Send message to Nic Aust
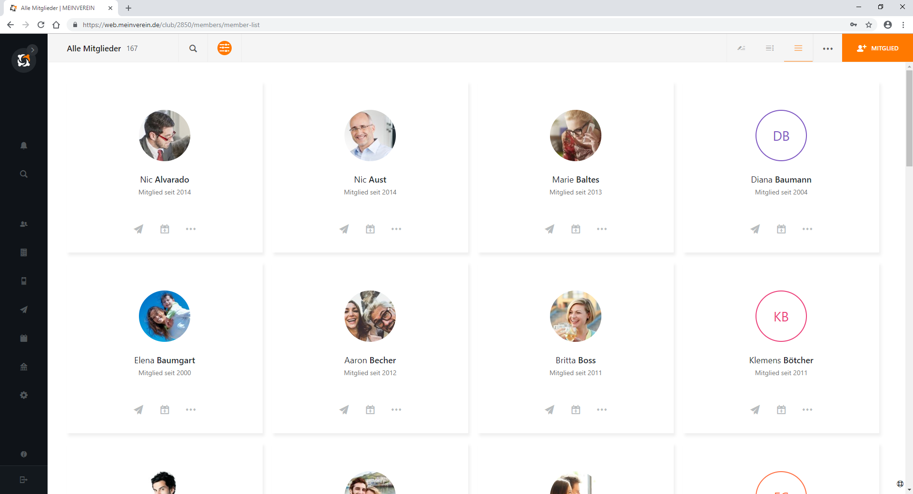The height and width of the screenshot is (494, 913). point(344,229)
